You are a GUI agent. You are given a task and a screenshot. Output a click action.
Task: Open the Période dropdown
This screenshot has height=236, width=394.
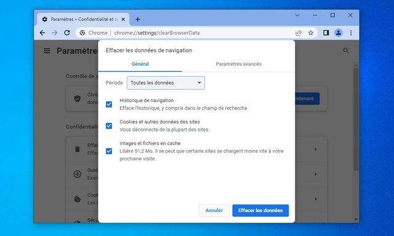[166, 83]
